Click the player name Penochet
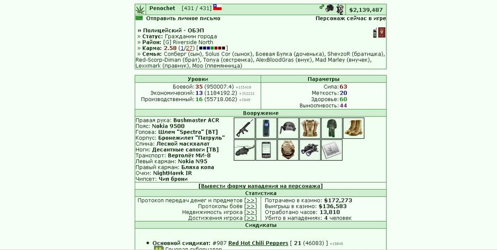The height and width of the screenshot is (250, 497). [162, 8]
